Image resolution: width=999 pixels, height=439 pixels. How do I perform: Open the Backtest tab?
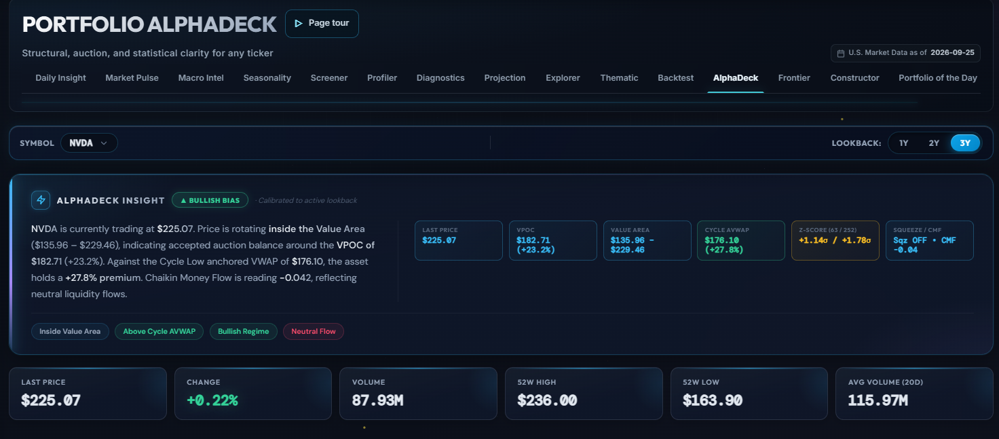click(x=675, y=78)
